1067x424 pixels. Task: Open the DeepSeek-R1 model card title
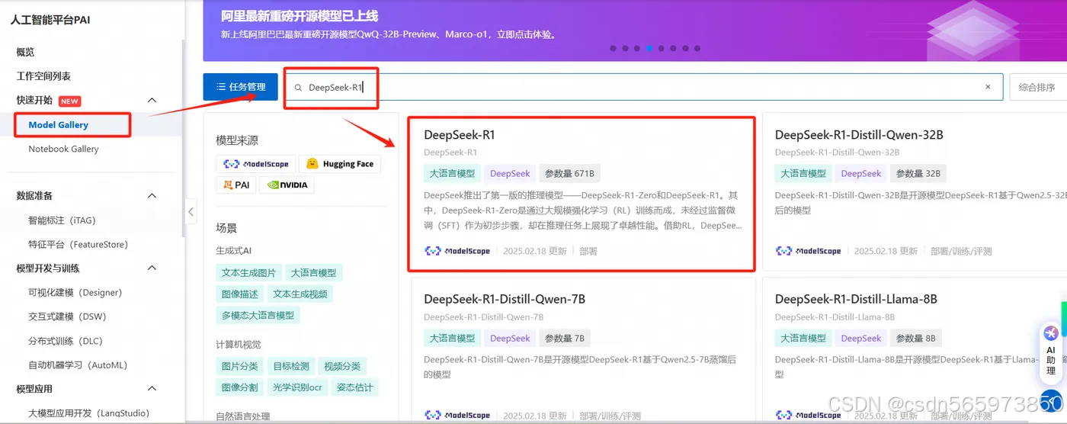(460, 135)
